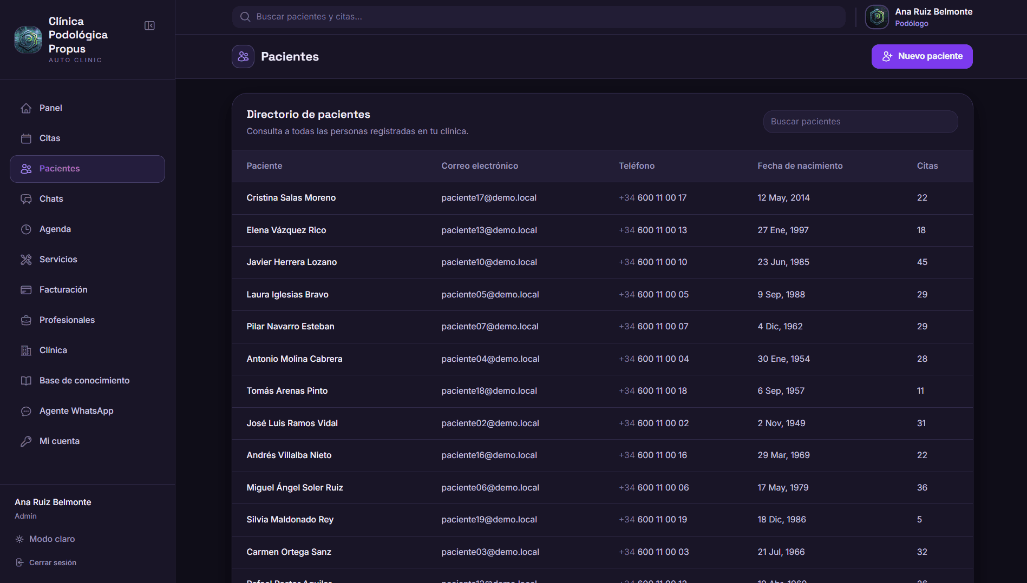Click Cerrar sesión link

[x=46, y=562]
